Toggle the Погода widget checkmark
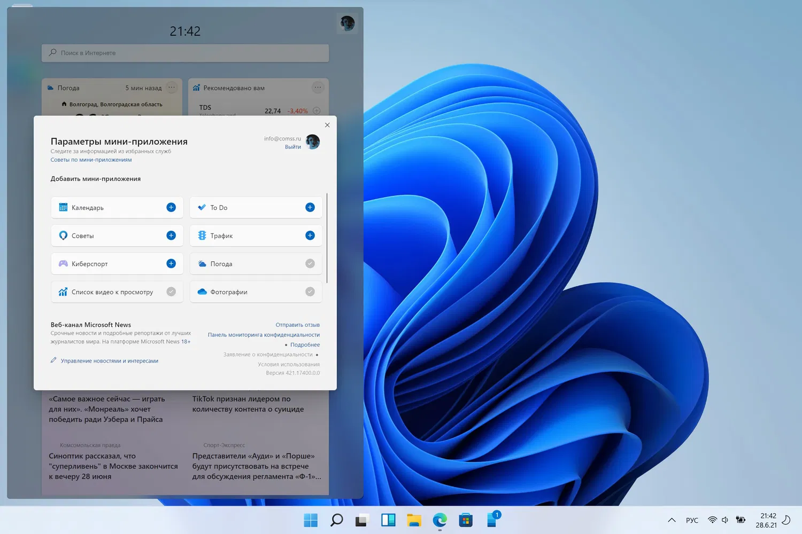802x534 pixels. [x=310, y=263]
